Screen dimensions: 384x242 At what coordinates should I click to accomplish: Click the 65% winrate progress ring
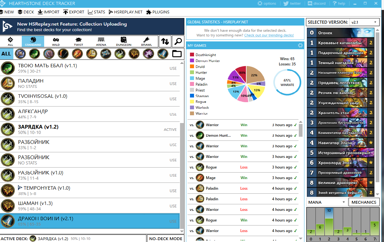coord(287,83)
